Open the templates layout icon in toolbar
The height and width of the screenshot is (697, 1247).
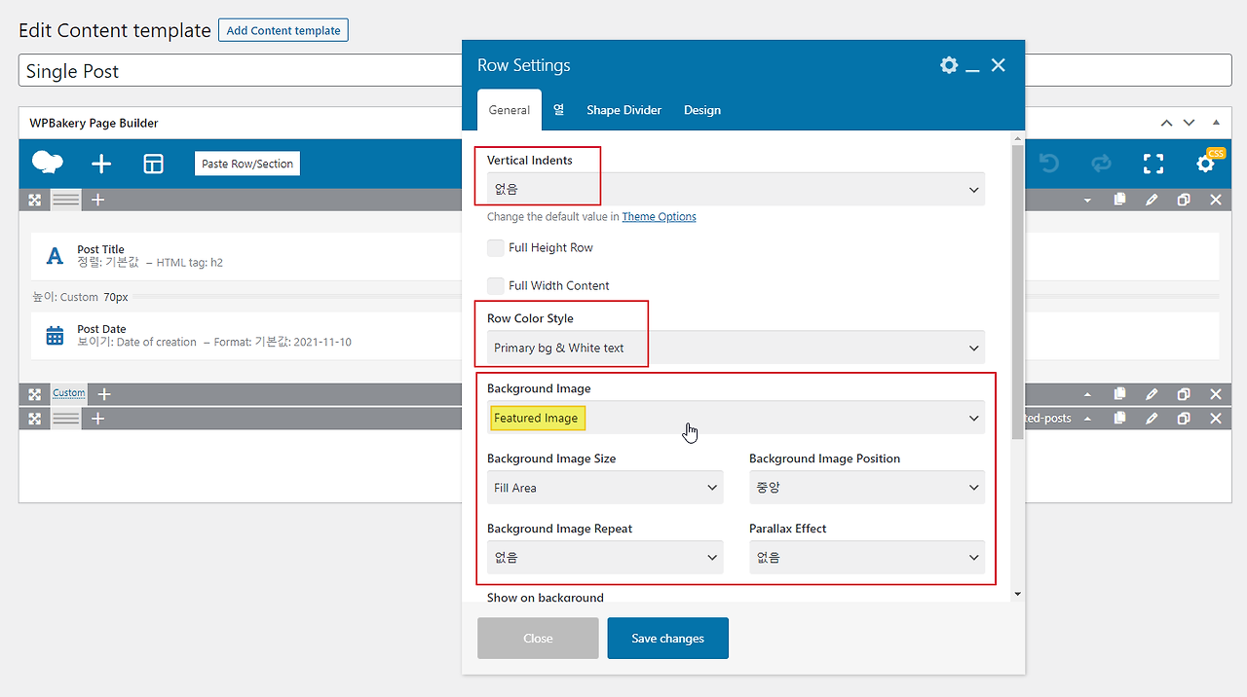click(153, 164)
